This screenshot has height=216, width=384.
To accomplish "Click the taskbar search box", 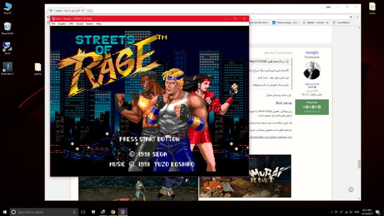I will point(44,212).
